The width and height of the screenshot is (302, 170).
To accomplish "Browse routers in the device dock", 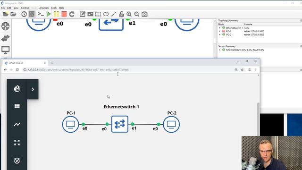I will (x=5, y=26).
